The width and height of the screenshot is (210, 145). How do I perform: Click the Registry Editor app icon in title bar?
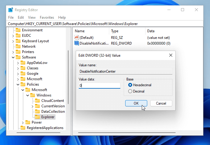pos(11,10)
